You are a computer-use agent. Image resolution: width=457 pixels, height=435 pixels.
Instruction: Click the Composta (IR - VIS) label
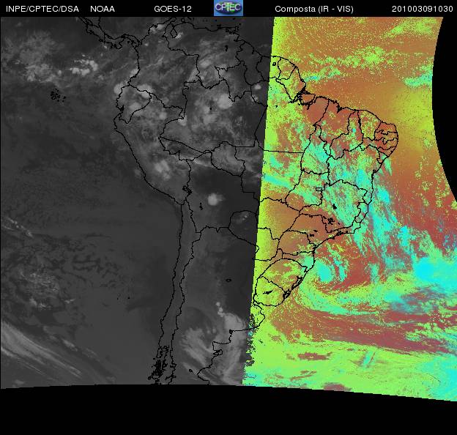[314, 9]
